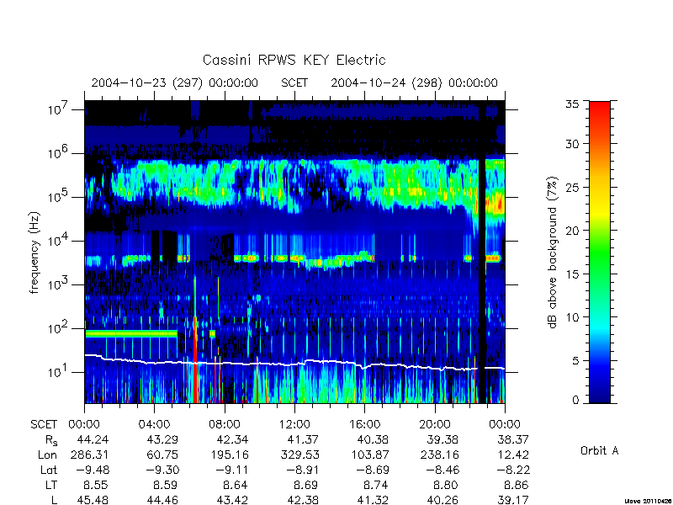
Task: Click the 10^1 frequency tick label
Action: (x=59, y=371)
